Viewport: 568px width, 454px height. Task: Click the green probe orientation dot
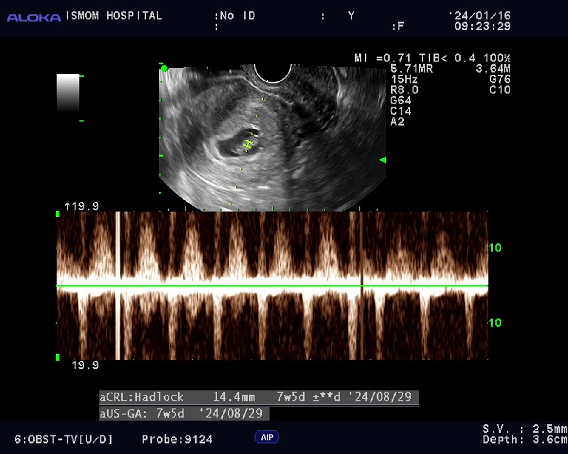pyautogui.click(x=164, y=68)
